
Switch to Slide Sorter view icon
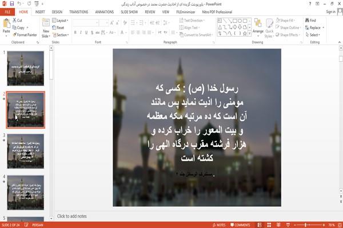[269, 225]
